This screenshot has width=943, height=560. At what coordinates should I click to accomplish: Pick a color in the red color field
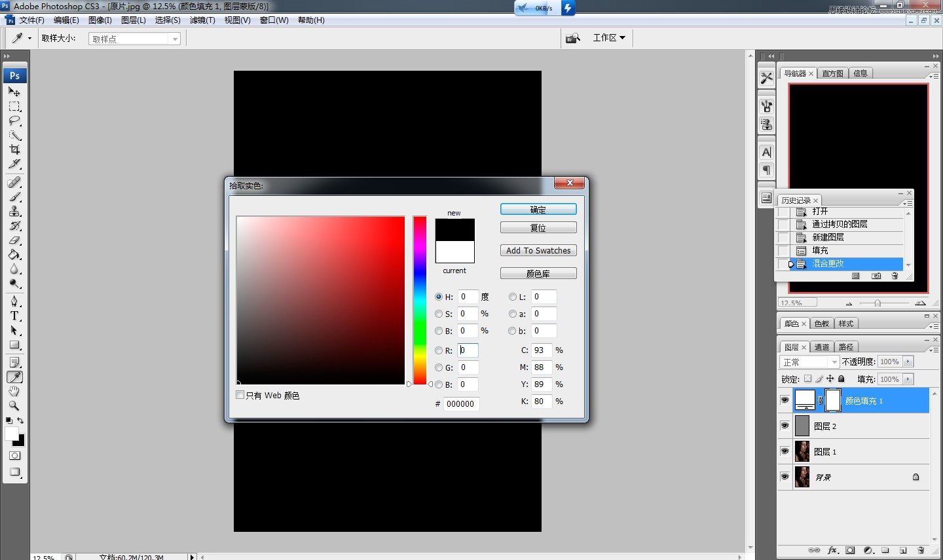pyautogui.click(x=321, y=301)
